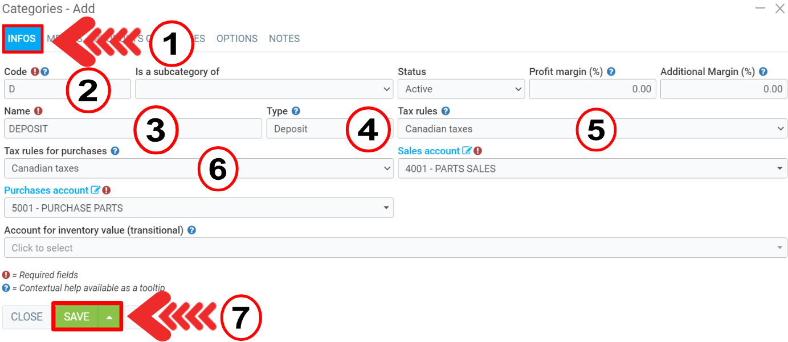Click the Tax rules for purchases help icon
Image resolution: width=788 pixels, height=342 pixels.
[x=115, y=151]
